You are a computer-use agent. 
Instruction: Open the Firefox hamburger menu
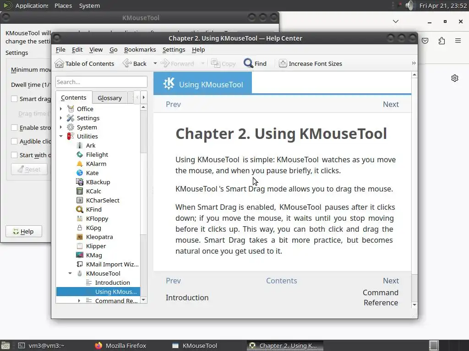(458, 41)
